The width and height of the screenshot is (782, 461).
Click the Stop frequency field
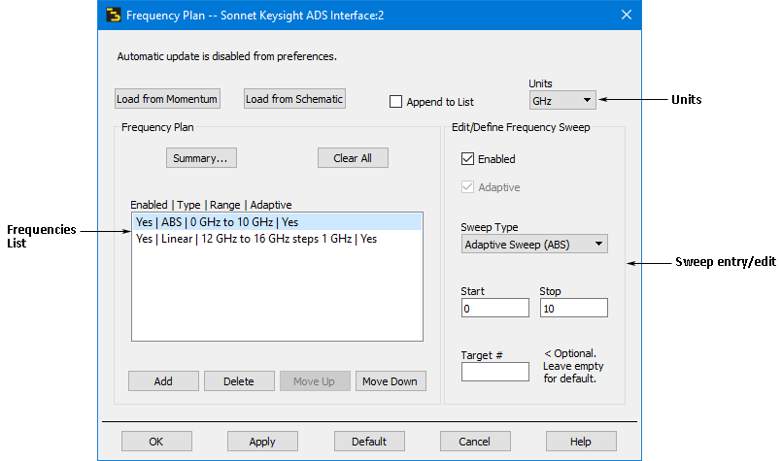pyautogui.click(x=573, y=308)
